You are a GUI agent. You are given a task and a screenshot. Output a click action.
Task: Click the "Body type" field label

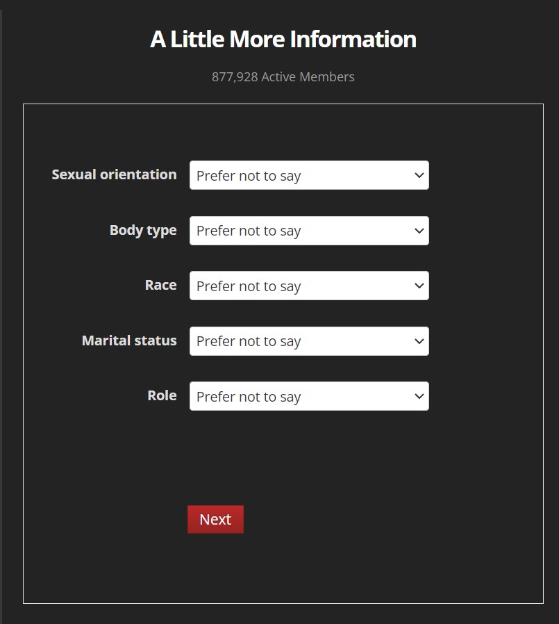pyautogui.click(x=143, y=230)
